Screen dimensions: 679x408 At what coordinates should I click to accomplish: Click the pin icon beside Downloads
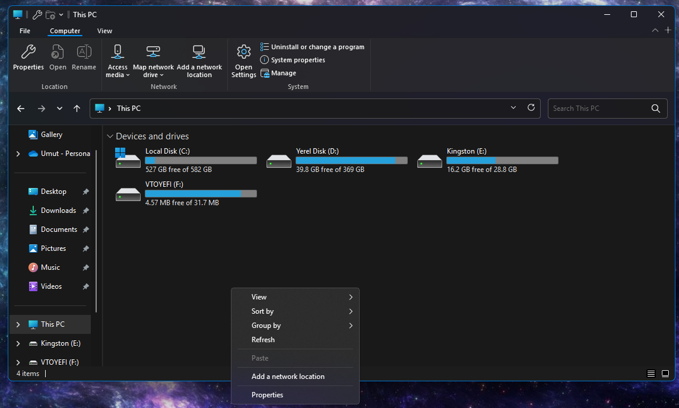(x=85, y=211)
